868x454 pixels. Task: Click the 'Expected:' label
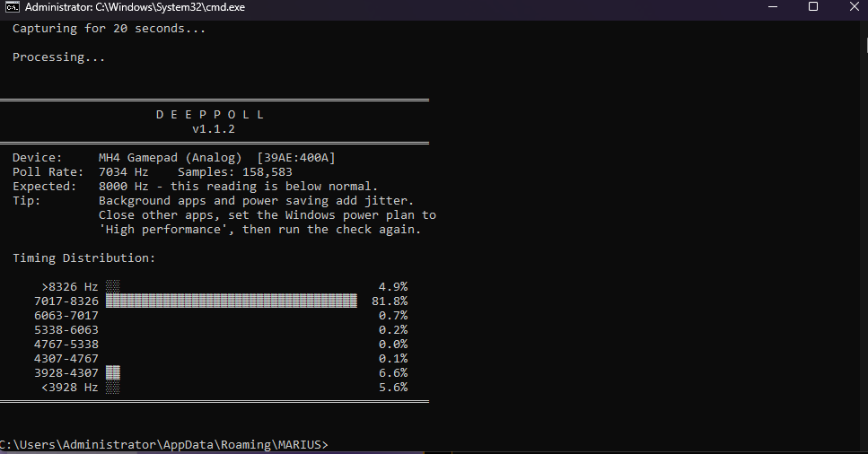click(x=44, y=188)
